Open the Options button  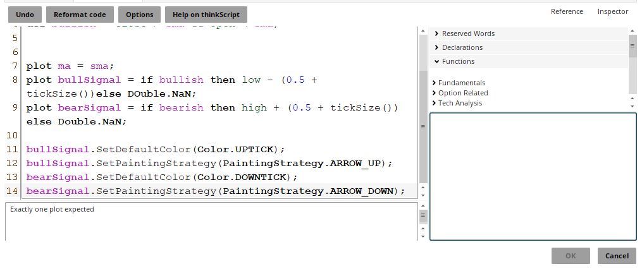click(x=140, y=15)
